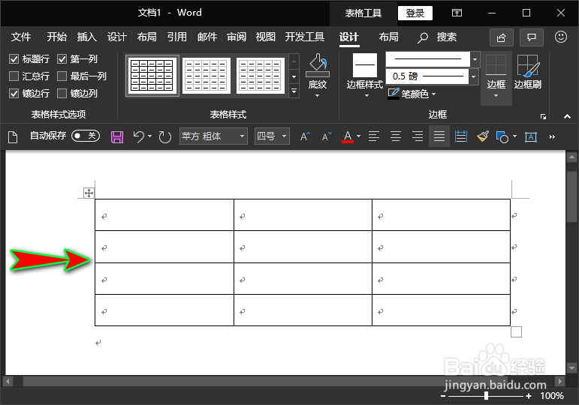This screenshot has width=579, height=405.
Task: Click the Undo arrow icon
Action: pos(138,136)
